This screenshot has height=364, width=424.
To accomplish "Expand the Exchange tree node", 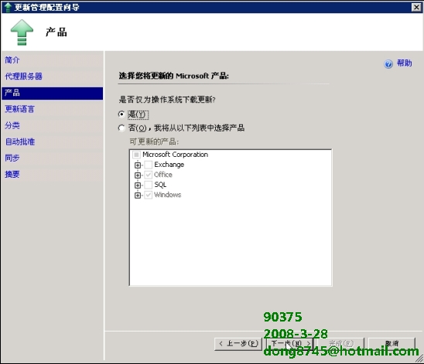I will click(x=138, y=165).
